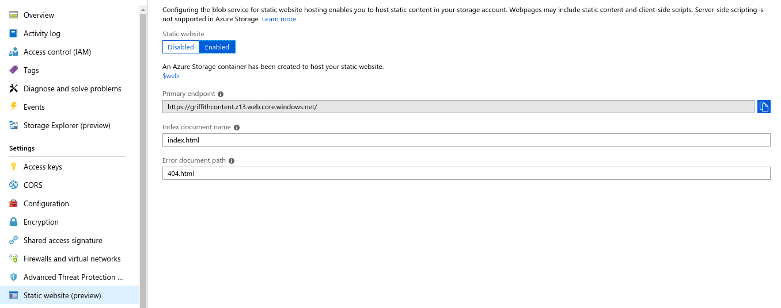
Task: Click the purple Tags icon
Action: (x=13, y=70)
